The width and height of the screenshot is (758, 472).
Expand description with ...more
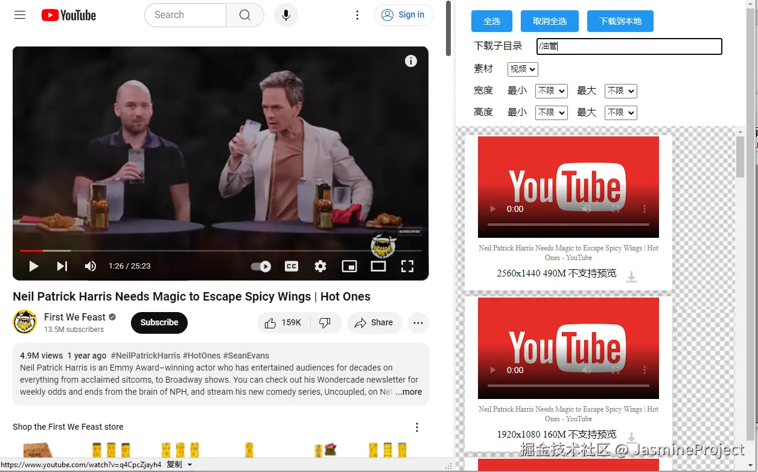[409, 392]
